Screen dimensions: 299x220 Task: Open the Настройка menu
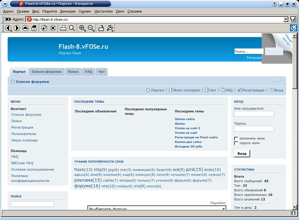[x=103, y=11]
